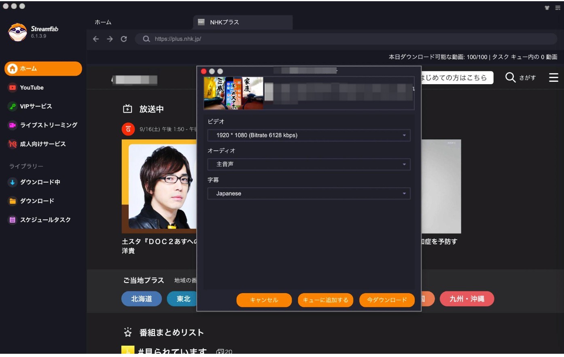Go forward with the forward arrow
This screenshot has width=564, height=357.
tap(110, 39)
